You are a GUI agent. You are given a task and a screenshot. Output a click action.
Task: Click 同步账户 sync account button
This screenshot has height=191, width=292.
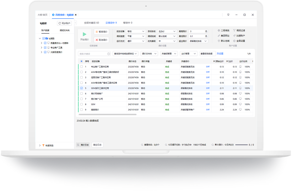pos(64,23)
